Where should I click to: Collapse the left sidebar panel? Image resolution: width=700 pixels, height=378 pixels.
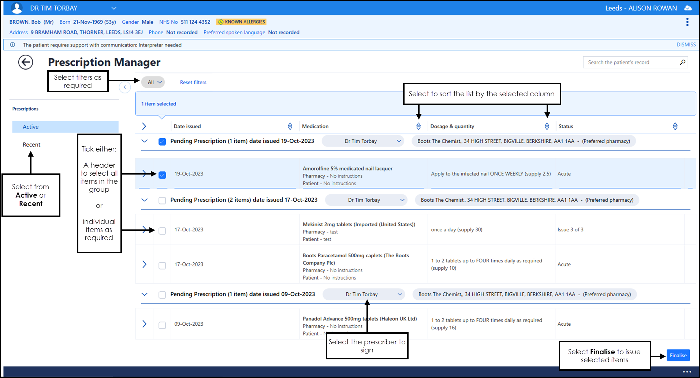(x=125, y=87)
